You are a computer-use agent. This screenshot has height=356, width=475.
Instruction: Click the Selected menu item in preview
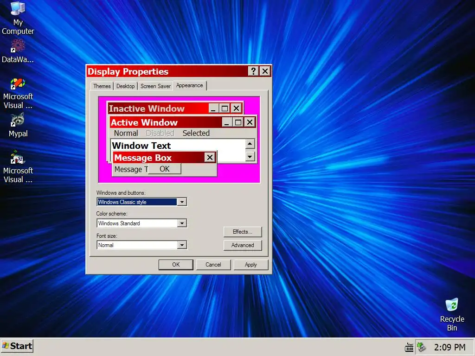[196, 133]
